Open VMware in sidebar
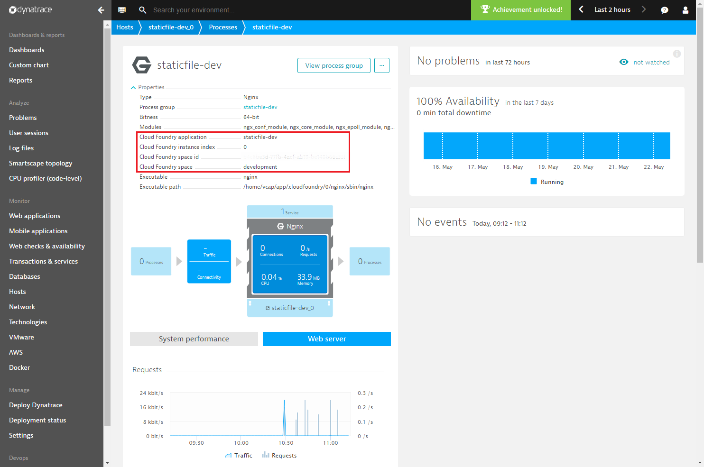The width and height of the screenshot is (704, 467). click(21, 337)
